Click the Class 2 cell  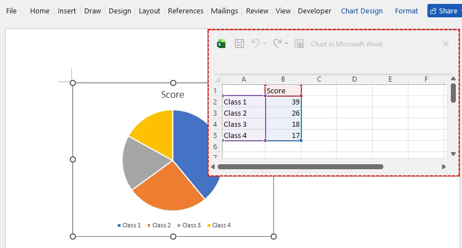click(x=244, y=113)
